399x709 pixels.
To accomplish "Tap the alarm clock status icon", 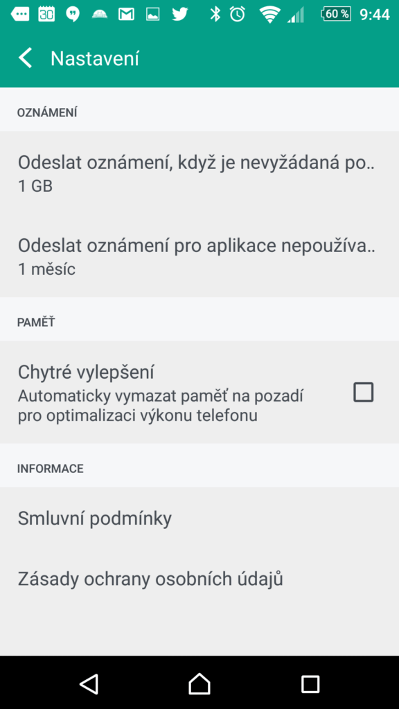I will click(x=238, y=15).
